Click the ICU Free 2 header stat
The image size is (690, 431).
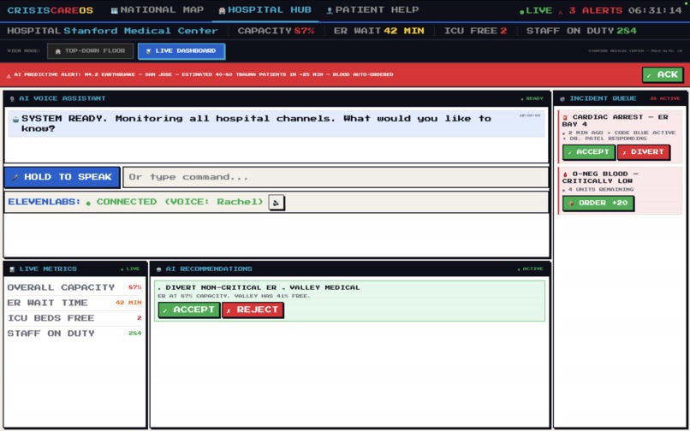(475, 31)
